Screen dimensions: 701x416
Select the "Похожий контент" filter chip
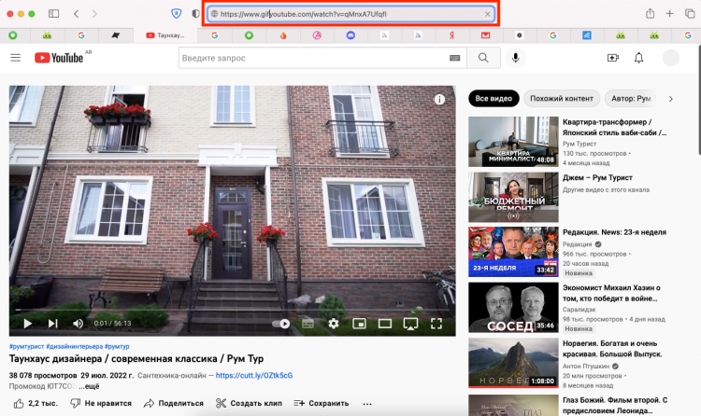pyautogui.click(x=562, y=98)
